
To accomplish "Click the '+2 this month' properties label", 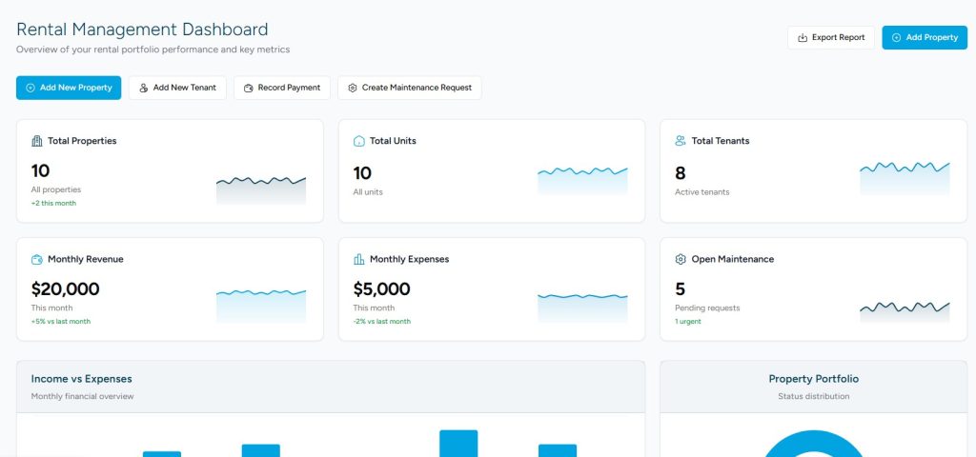I will [53, 203].
